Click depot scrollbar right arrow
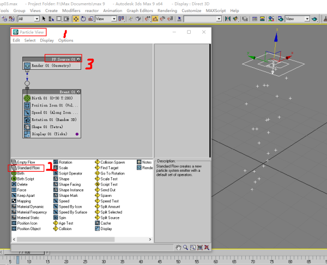The width and height of the screenshot is (327, 265). point(150,239)
